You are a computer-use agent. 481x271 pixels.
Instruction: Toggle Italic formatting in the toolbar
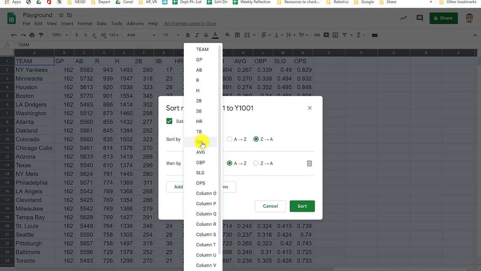coord(197,35)
